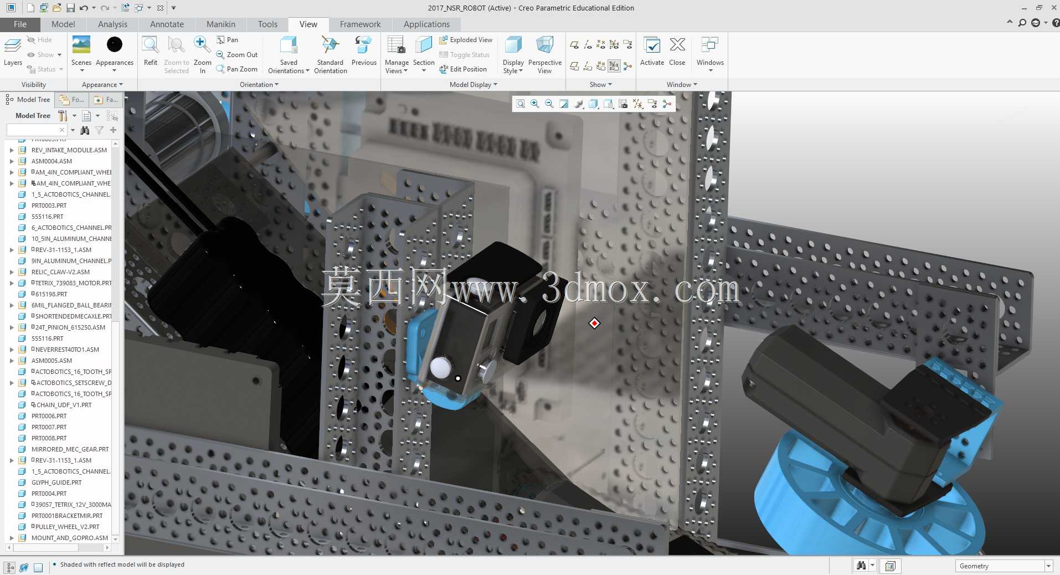Open the Tools ribbon tab

coord(267,24)
